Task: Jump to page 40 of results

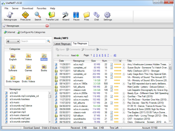Action: 115,55
